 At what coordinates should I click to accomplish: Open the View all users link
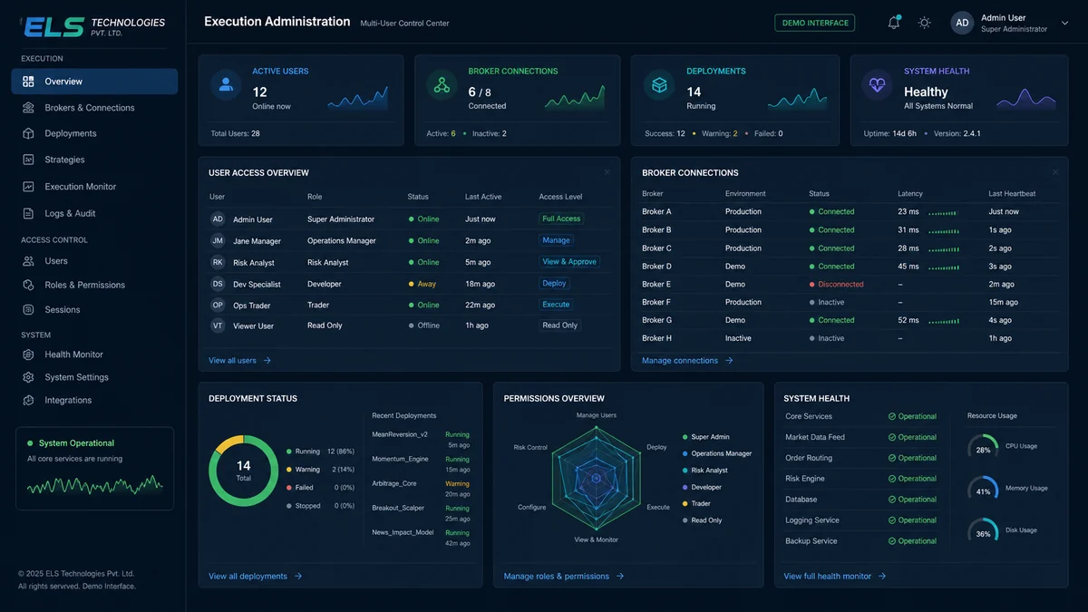click(x=240, y=361)
